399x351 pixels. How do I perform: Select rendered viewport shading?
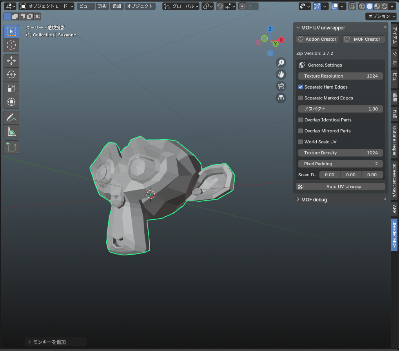(x=385, y=6)
